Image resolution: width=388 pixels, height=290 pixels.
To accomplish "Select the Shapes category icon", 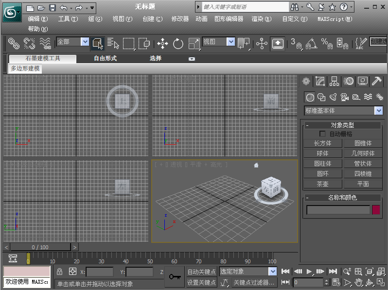I will point(321,98).
